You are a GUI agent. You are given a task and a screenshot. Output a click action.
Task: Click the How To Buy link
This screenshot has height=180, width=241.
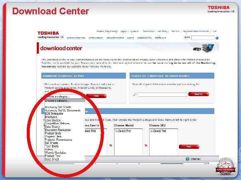(162, 31)
